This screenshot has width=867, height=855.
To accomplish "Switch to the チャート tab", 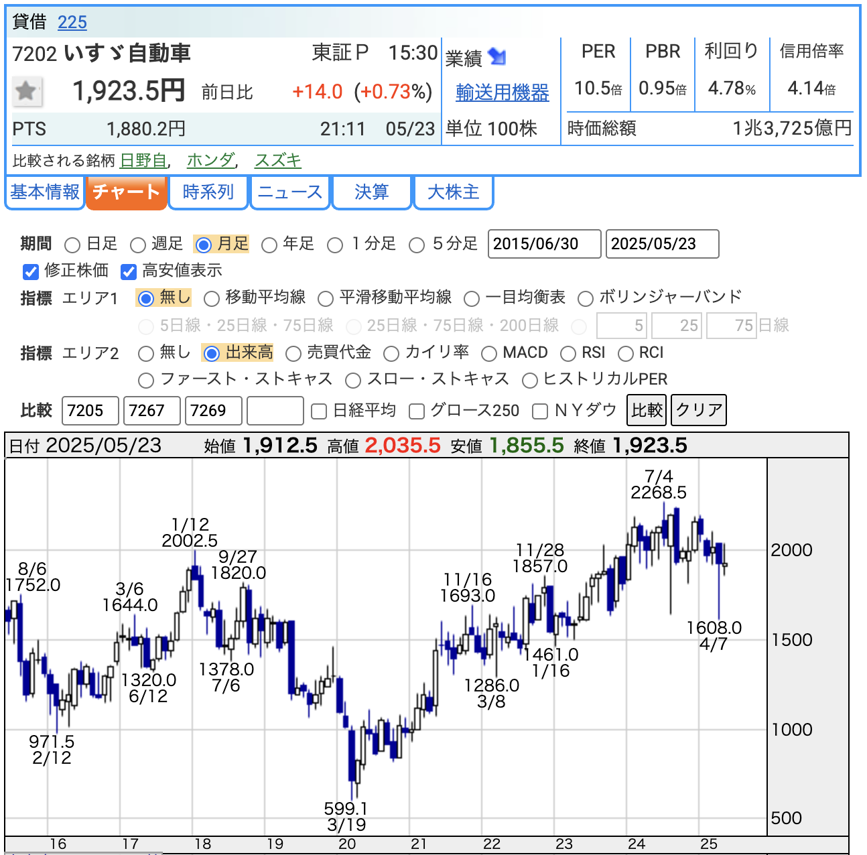I will pos(126,192).
